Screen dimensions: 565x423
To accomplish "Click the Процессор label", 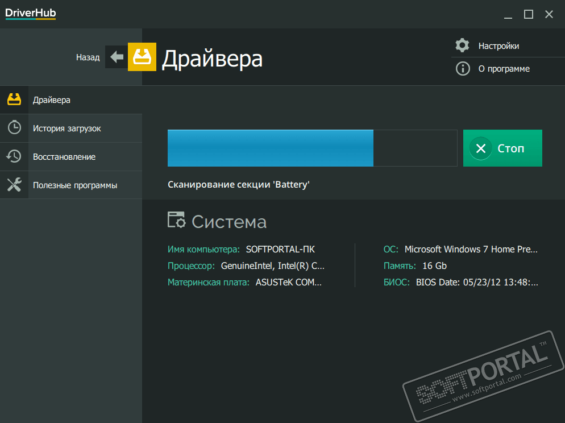I will click(x=191, y=266).
